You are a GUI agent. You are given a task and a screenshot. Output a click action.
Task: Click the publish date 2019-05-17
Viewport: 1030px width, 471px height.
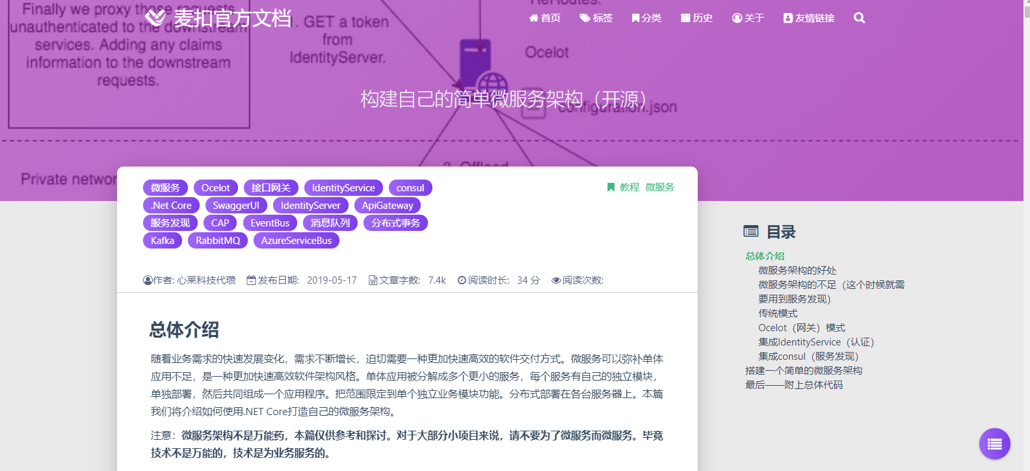pos(332,280)
